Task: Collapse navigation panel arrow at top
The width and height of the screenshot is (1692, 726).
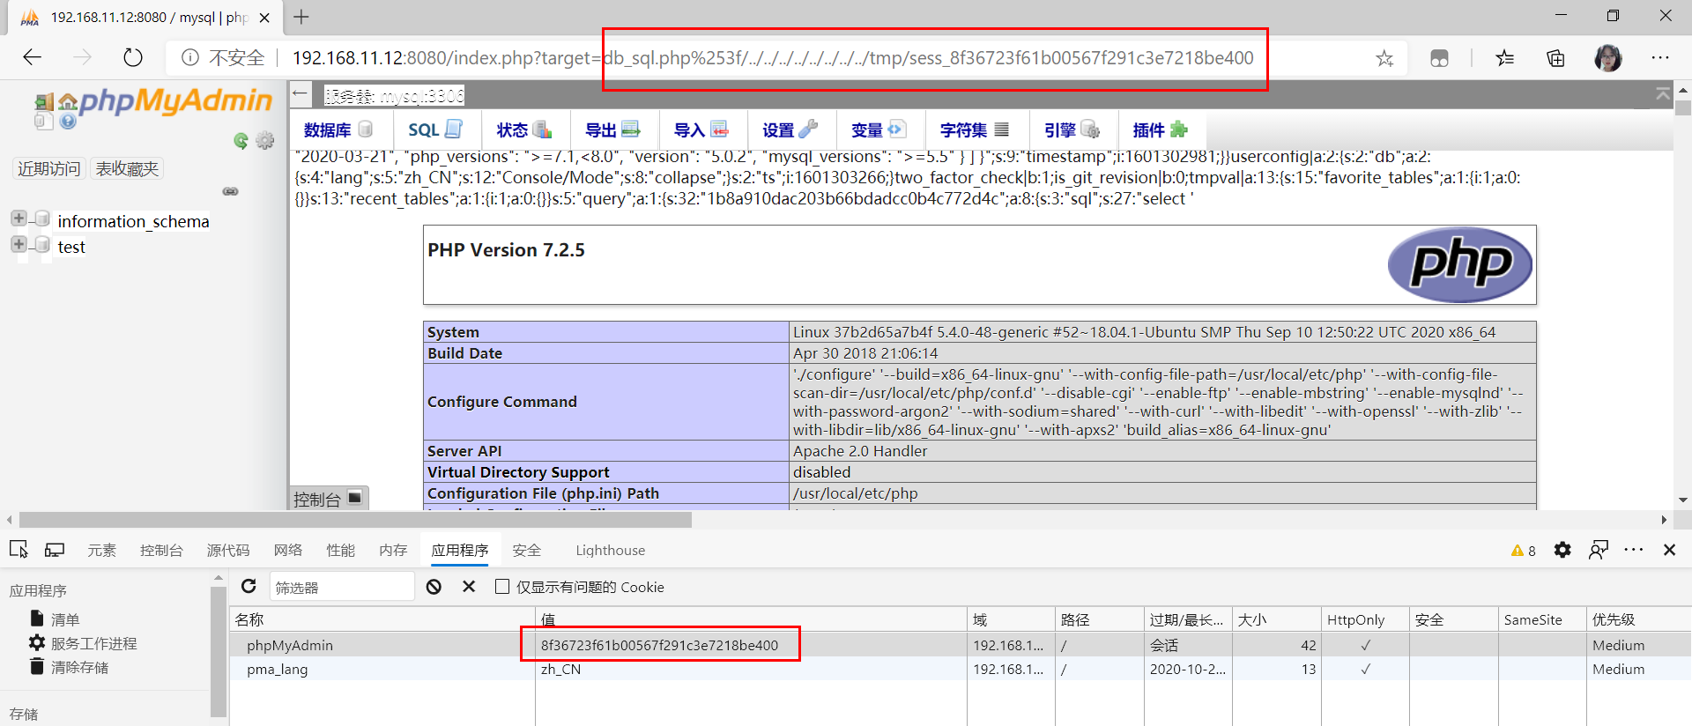Action: [x=301, y=93]
